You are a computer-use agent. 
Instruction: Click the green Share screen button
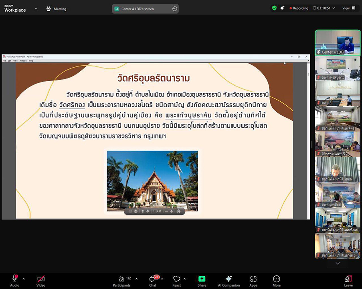pyautogui.click(x=202, y=281)
